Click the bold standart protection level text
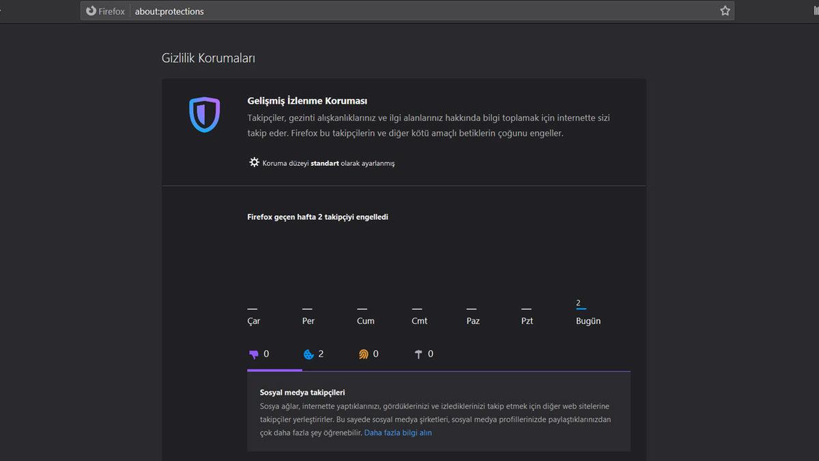 (326, 163)
